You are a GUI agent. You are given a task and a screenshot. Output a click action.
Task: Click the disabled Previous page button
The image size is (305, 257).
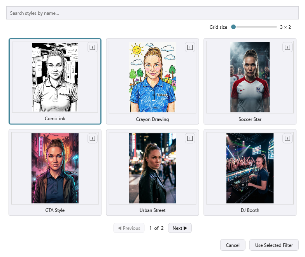coord(129,228)
